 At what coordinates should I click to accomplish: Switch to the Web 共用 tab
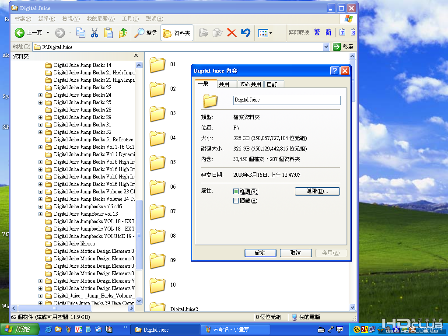(251, 84)
